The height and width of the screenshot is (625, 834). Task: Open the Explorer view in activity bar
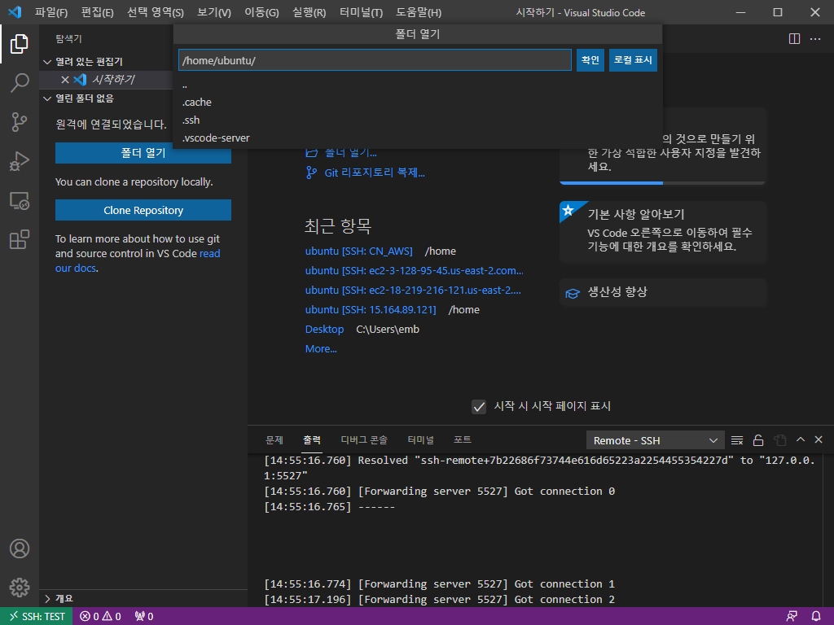[20, 44]
